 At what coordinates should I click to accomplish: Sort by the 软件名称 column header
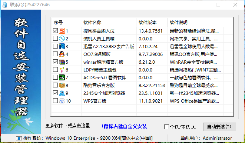coord(109,23)
